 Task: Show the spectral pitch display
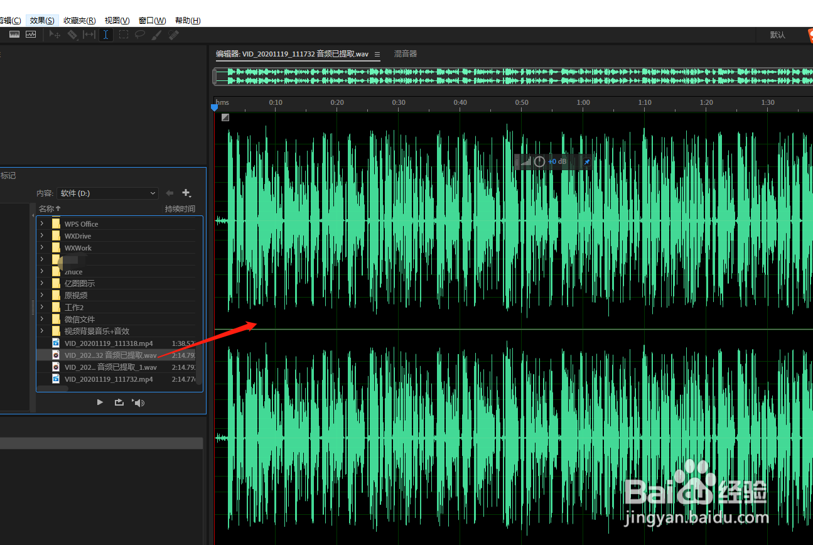click(31, 35)
